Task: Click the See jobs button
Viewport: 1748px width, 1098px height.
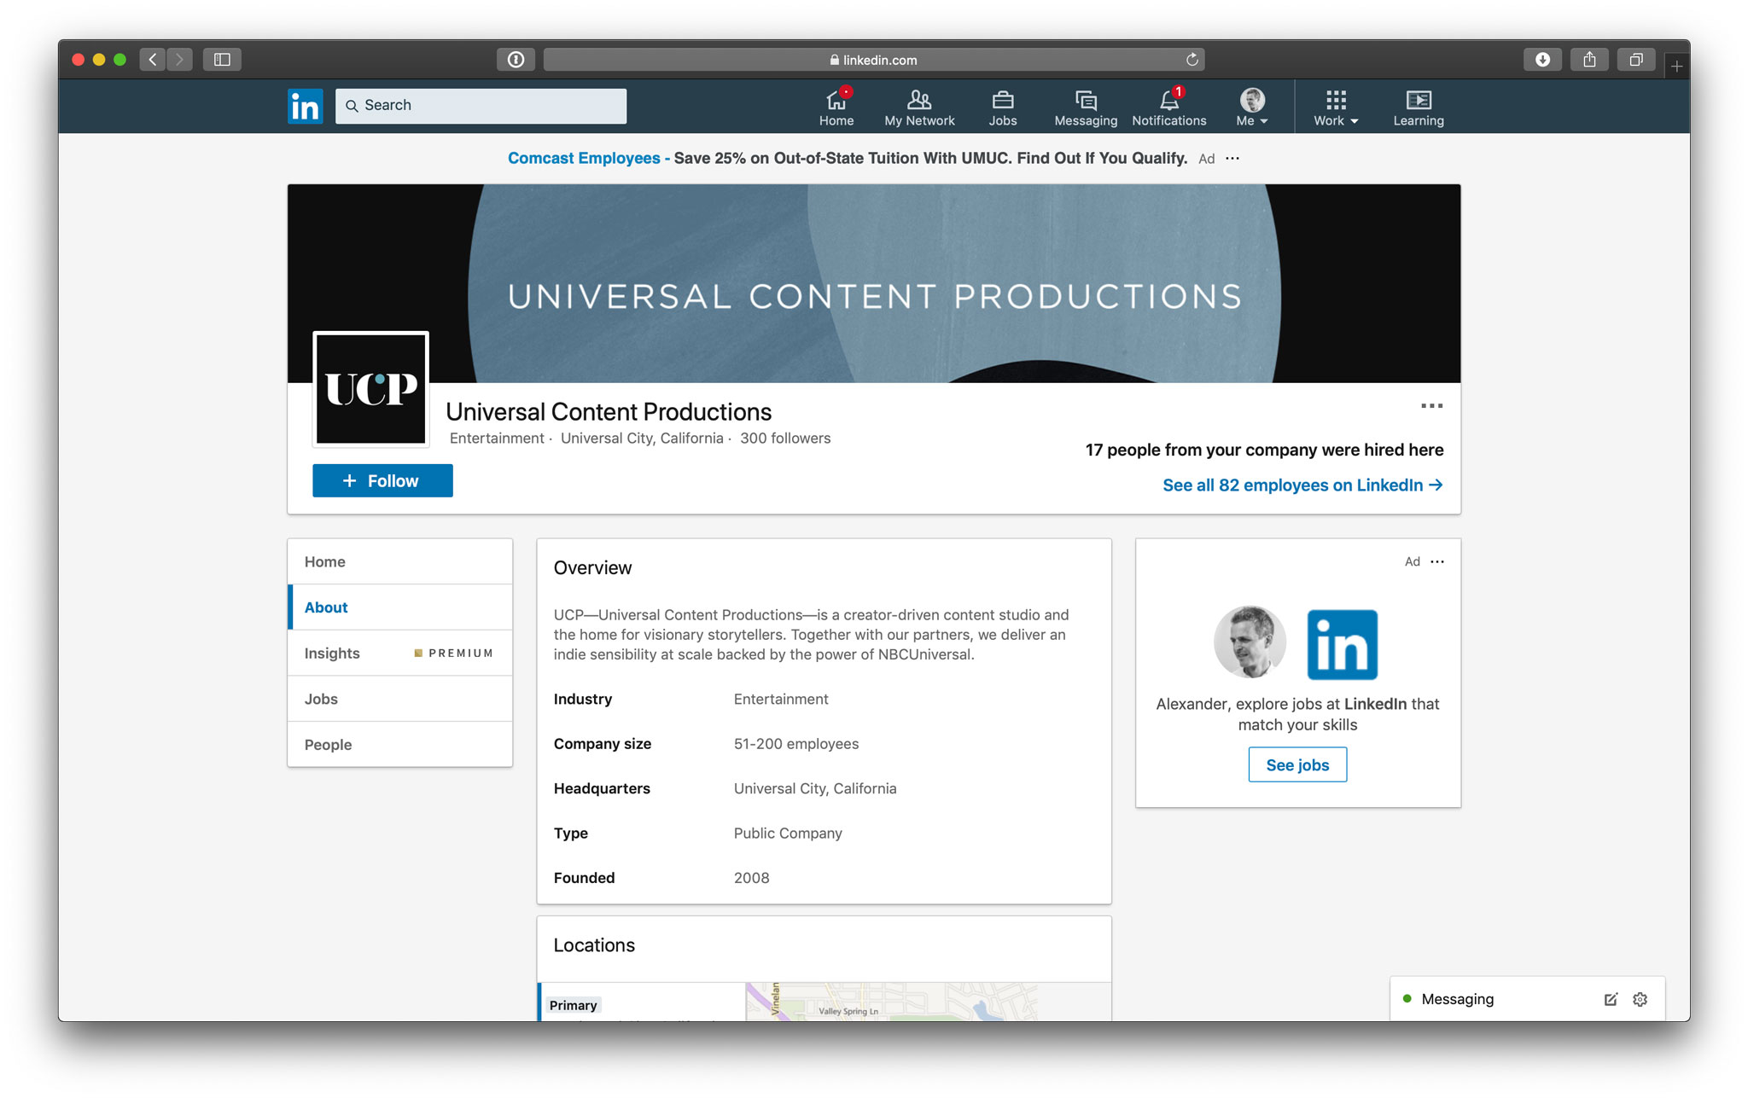Action: tap(1297, 764)
